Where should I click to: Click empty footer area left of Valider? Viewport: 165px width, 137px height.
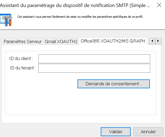pos(49,132)
